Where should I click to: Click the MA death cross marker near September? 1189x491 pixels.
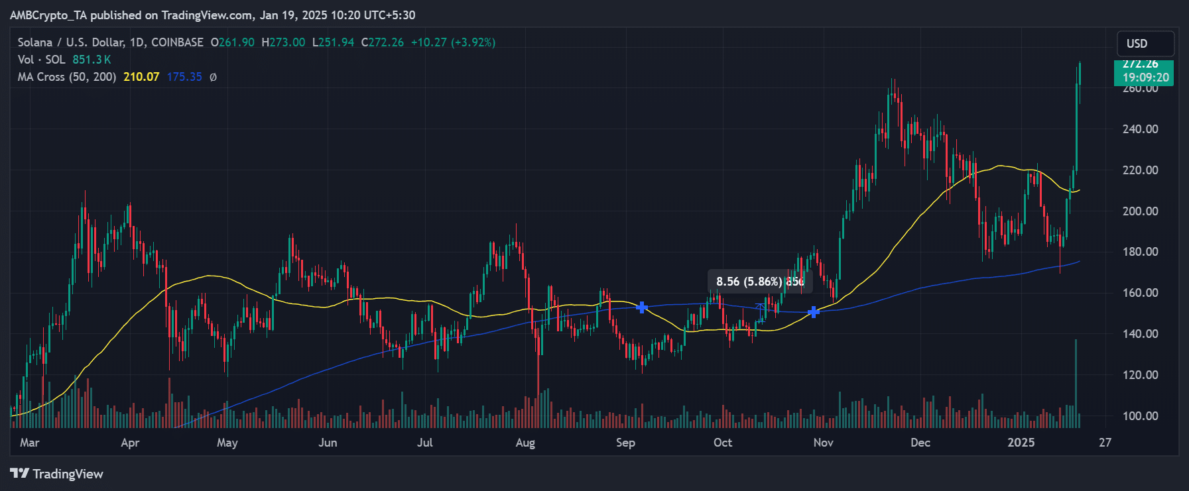click(x=641, y=307)
